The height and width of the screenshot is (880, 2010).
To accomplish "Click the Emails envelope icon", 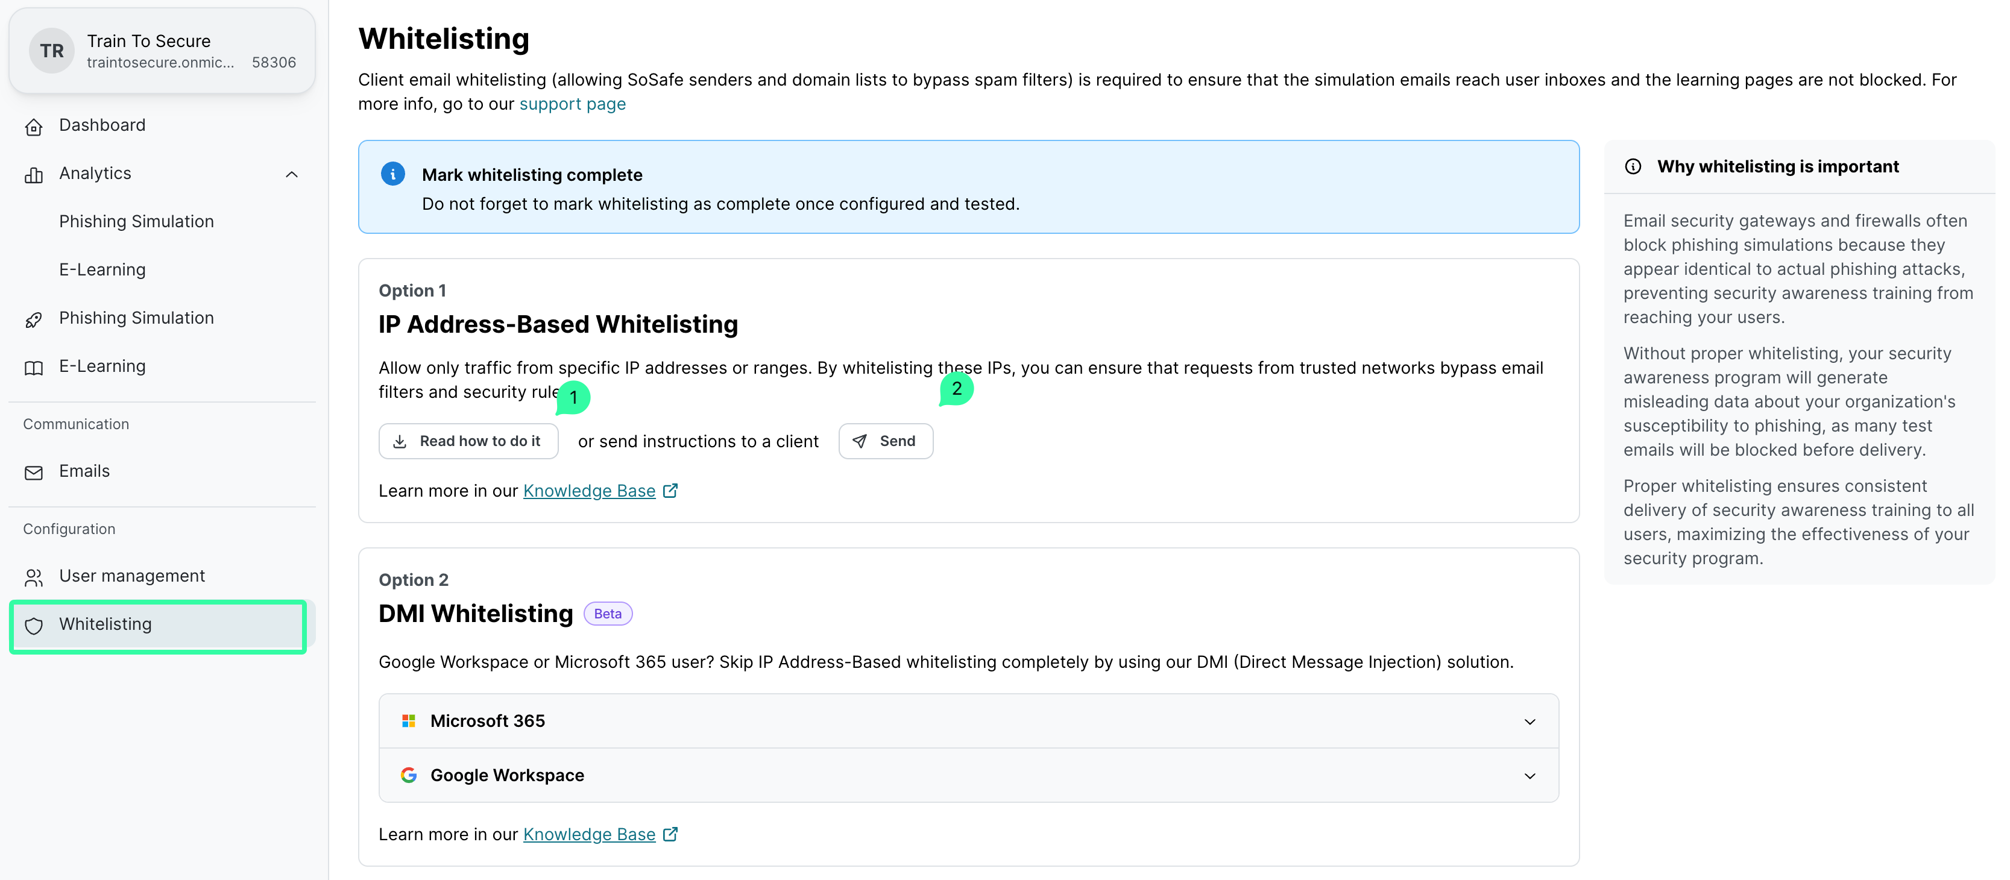I will point(34,472).
